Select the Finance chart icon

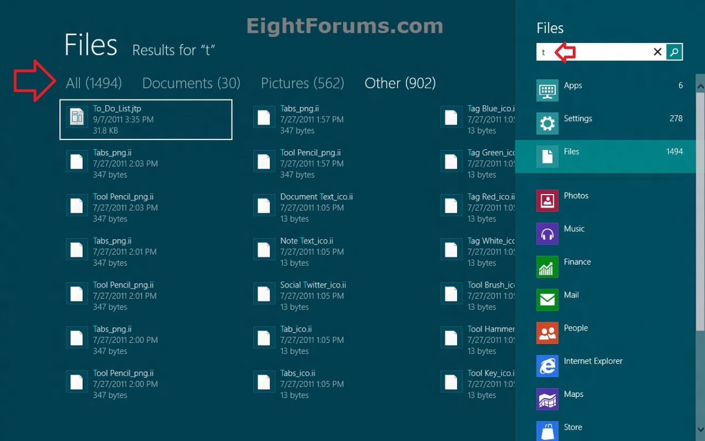point(547,267)
